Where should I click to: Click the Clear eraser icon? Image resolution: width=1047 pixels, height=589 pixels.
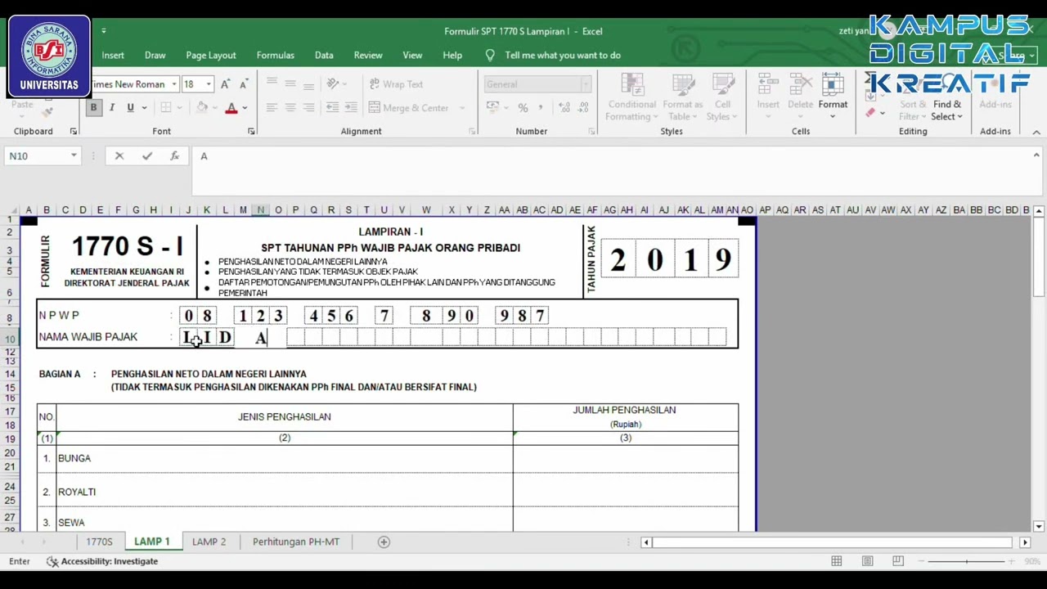click(x=871, y=113)
